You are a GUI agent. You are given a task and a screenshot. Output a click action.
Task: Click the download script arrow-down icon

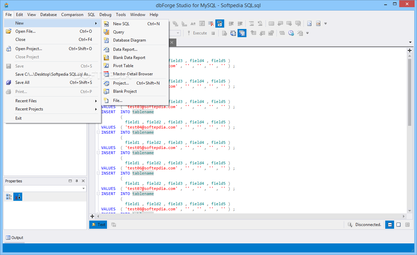(x=262, y=33)
